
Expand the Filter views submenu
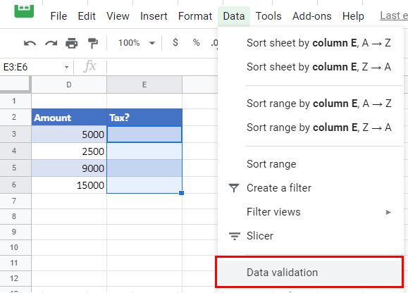[x=310, y=212]
